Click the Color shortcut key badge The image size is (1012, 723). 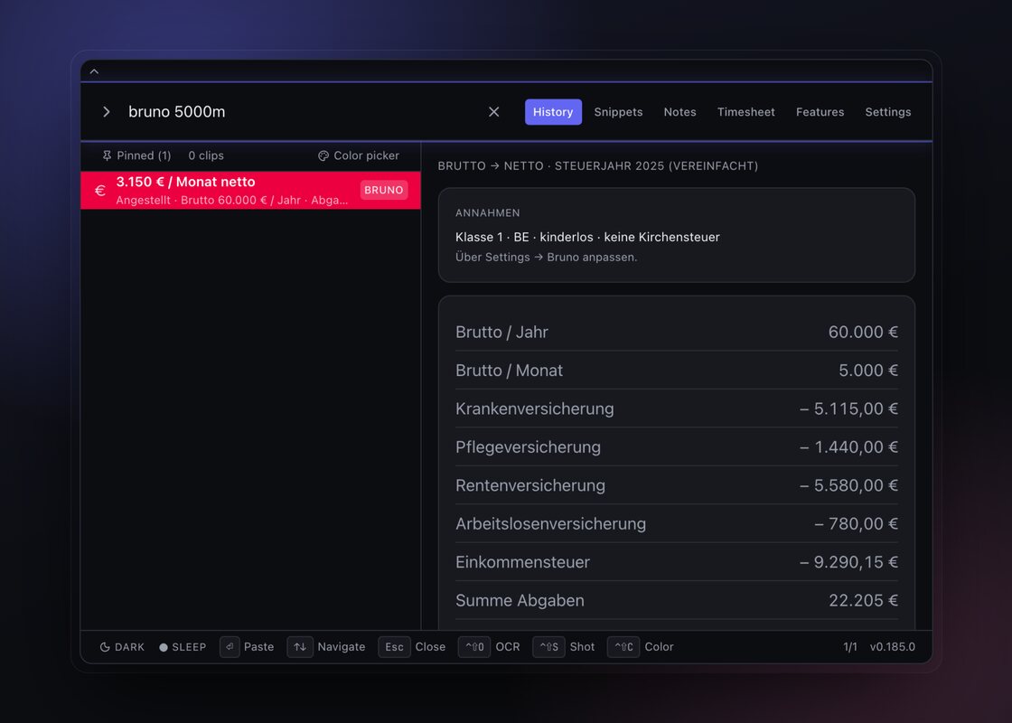coord(623,647)
